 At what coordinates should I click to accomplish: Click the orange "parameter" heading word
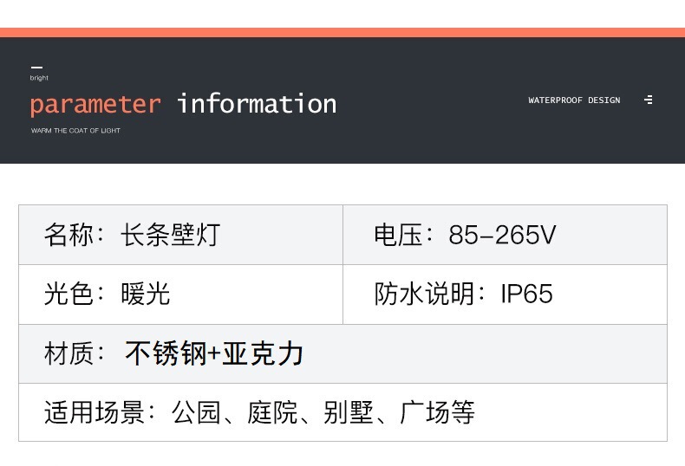[95, 105]
